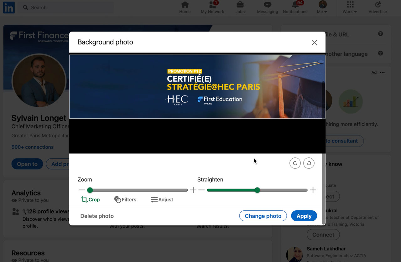Open the Adjust tab
This screenshot has height=262, width=401.
[x=162, y=199]
